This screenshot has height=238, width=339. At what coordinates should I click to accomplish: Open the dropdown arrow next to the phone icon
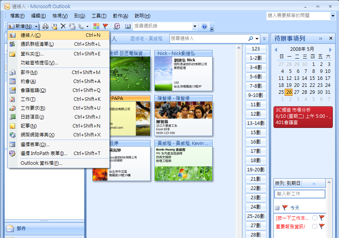click(x=87, y=26)
